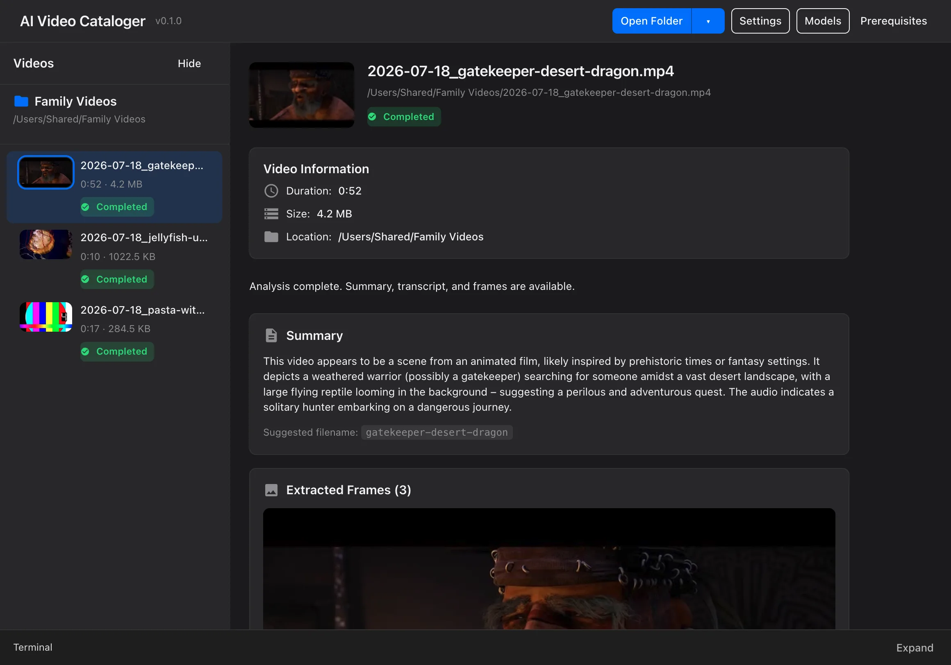Click the document icon beside Summary
Image resolution: width=951 pixels, height=665 pixels.
pos(271,335)
